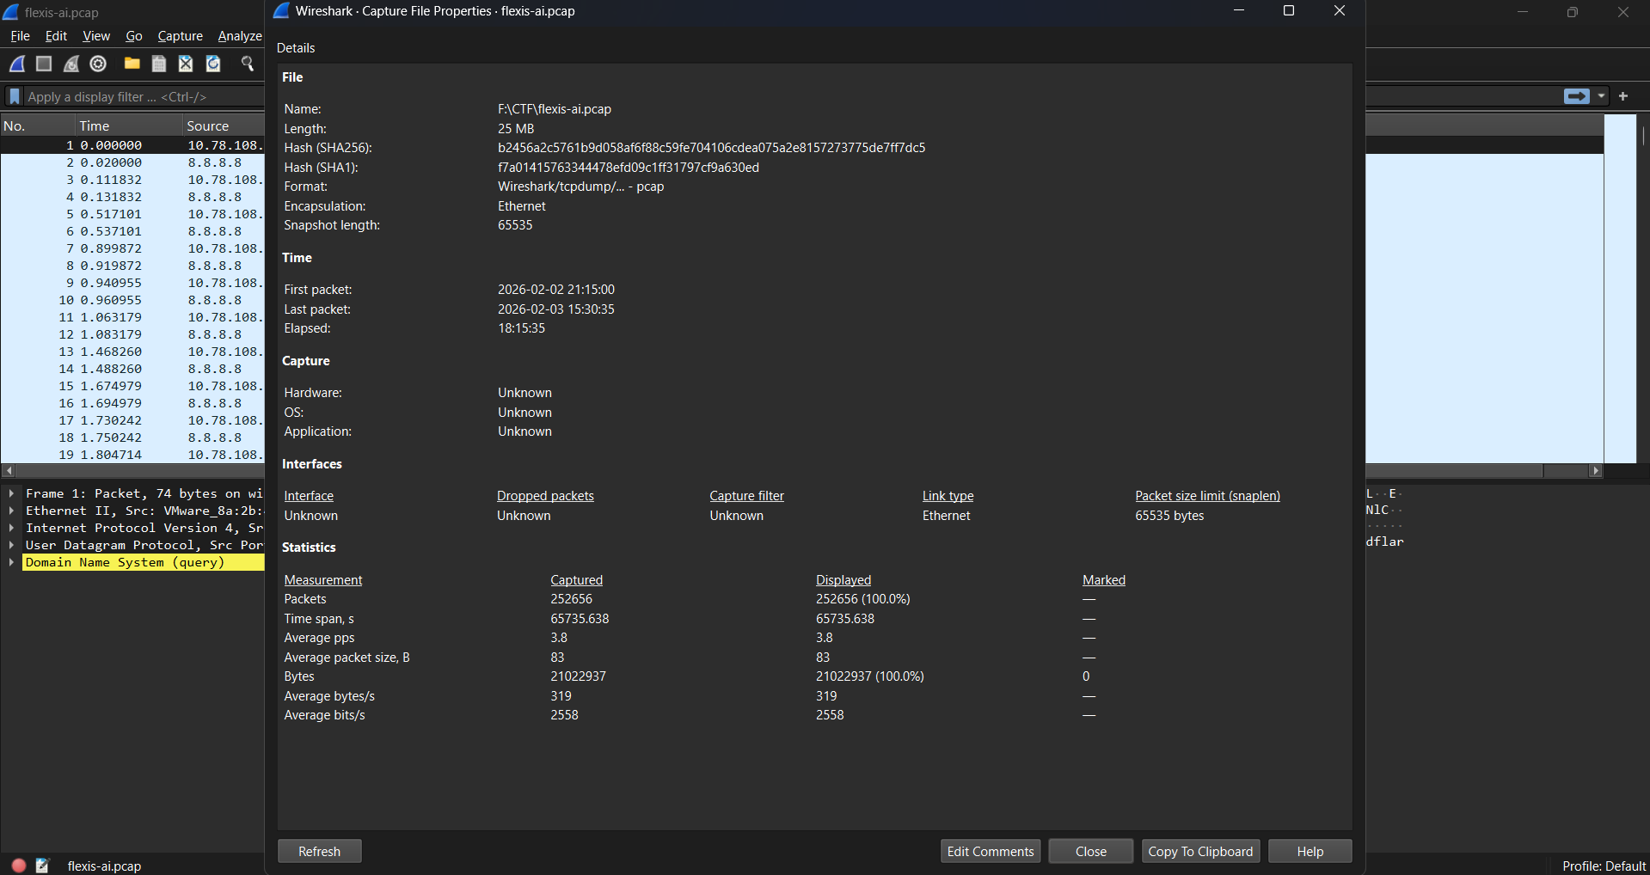Click packet list horizontal scrollbar right arrow
This screenshot has width=1650, height=875.
coord(1596,471)
